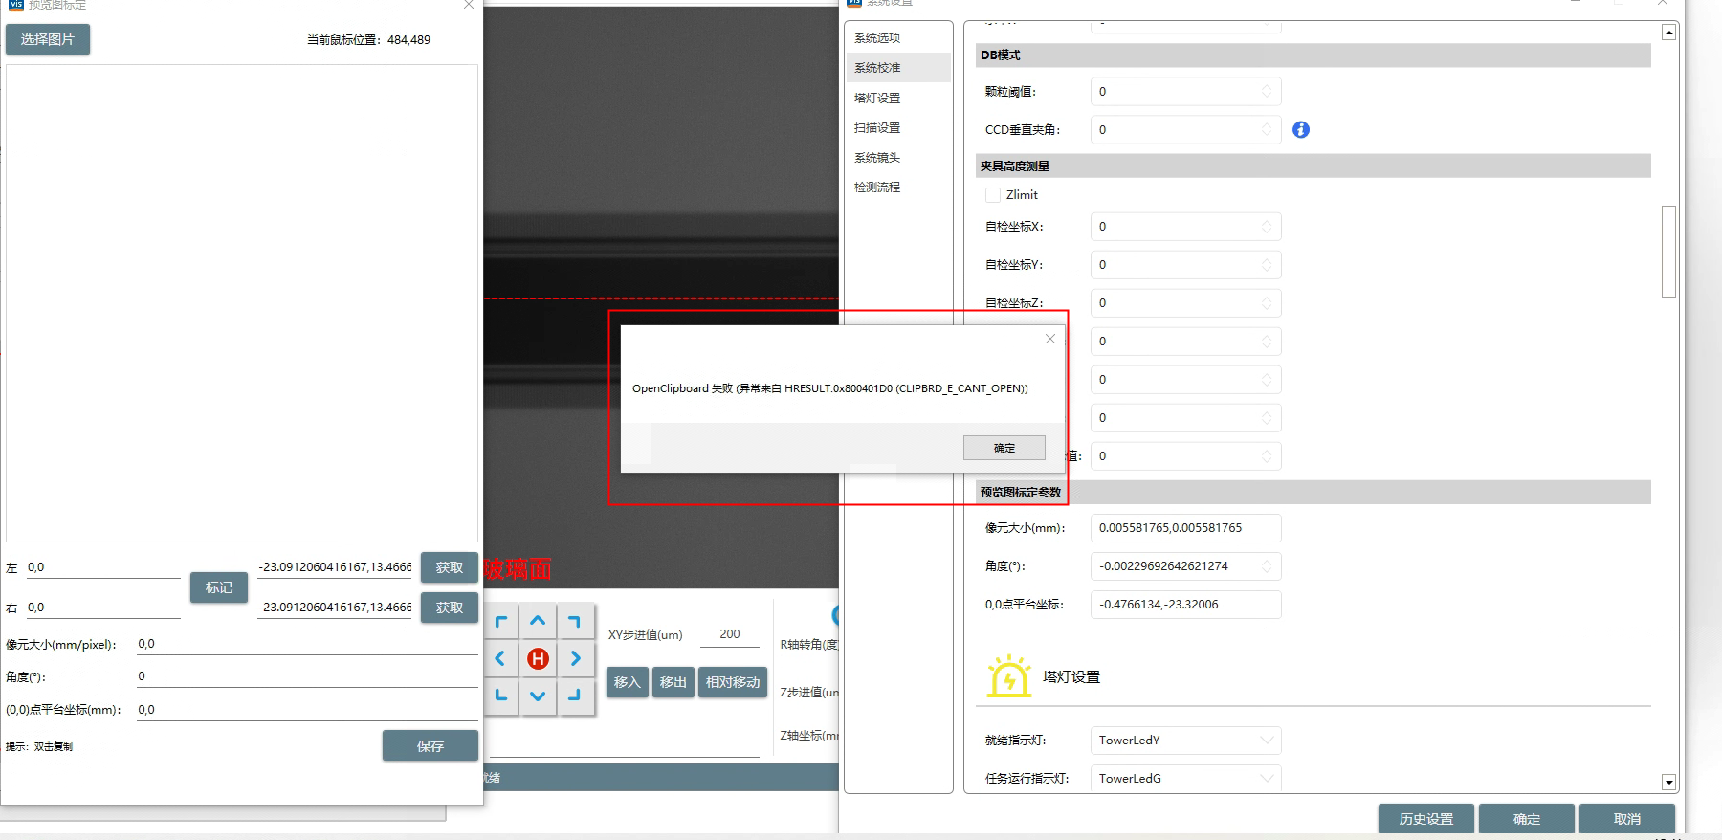Viewport: 1722px width, 840px height.
Task: Click 获取 button for the 右 row
Action: click(450, 608)
